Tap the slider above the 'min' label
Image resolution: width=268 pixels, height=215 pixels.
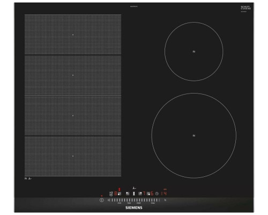[x=120, y=200]
